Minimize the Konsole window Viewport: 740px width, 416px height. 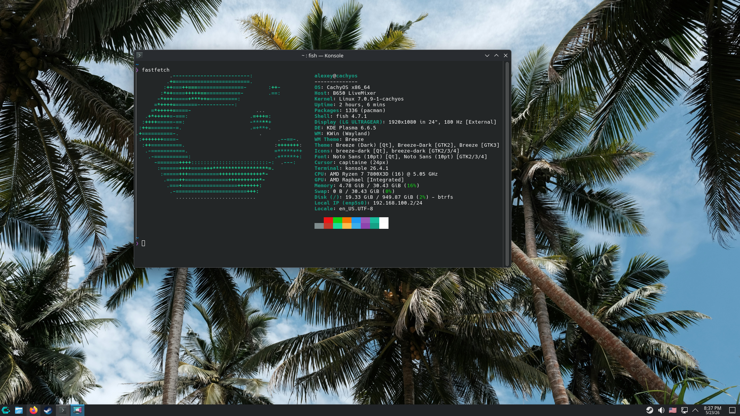[x=487, y=55]
